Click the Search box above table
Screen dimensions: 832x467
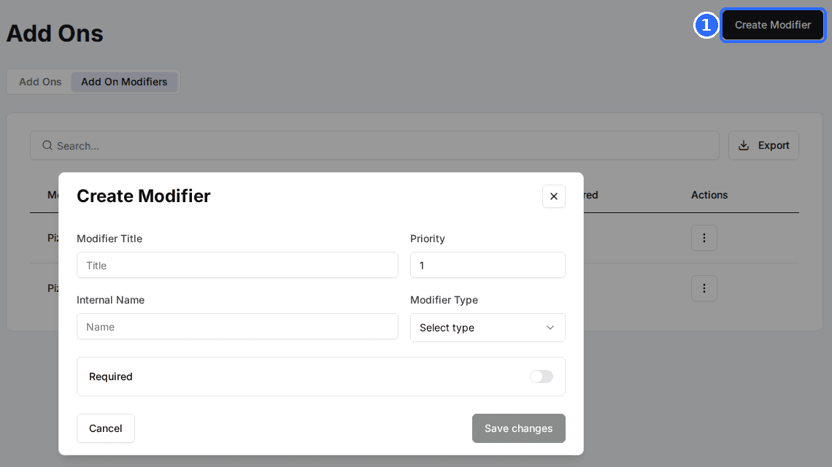click(374, 145)
